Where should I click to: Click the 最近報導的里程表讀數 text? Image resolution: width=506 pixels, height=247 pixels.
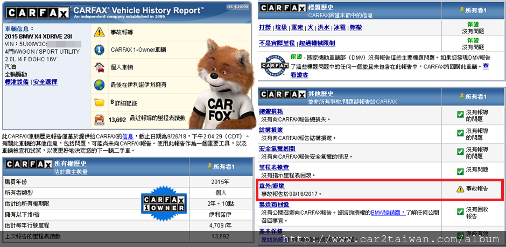(x=158, y=118)
